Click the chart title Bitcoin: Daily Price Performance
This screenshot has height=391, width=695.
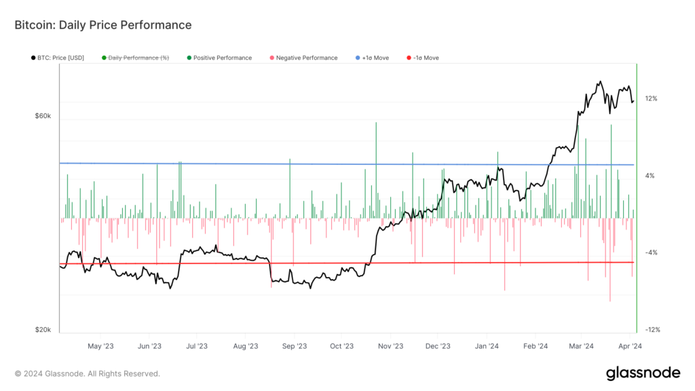point(103,25)
